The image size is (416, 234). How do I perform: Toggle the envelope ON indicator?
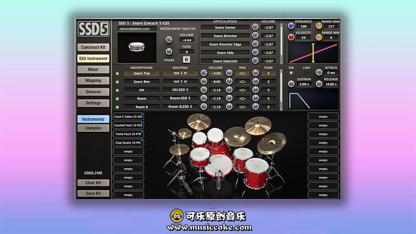(x=291, y=73)
